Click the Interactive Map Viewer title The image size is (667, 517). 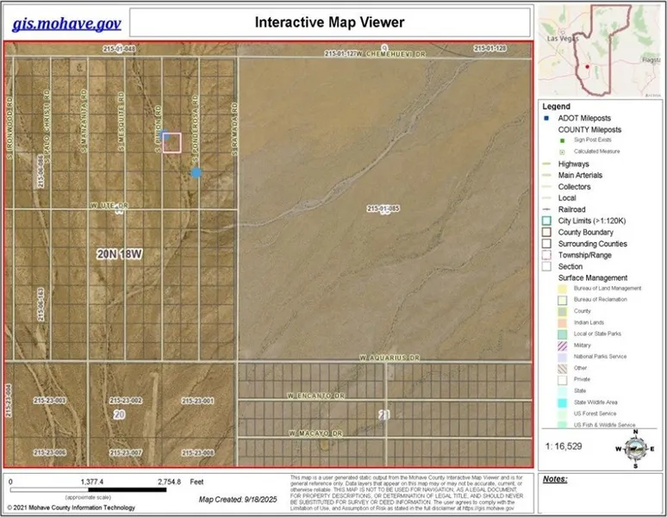(x=329, y=22)
